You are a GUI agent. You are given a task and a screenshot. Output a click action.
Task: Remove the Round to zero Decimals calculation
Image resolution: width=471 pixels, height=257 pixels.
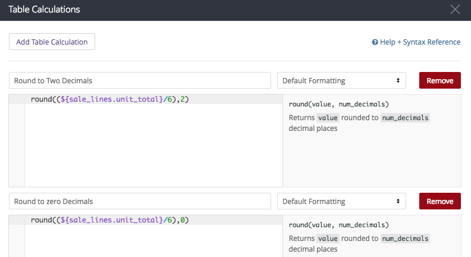(x=439, y=202)
